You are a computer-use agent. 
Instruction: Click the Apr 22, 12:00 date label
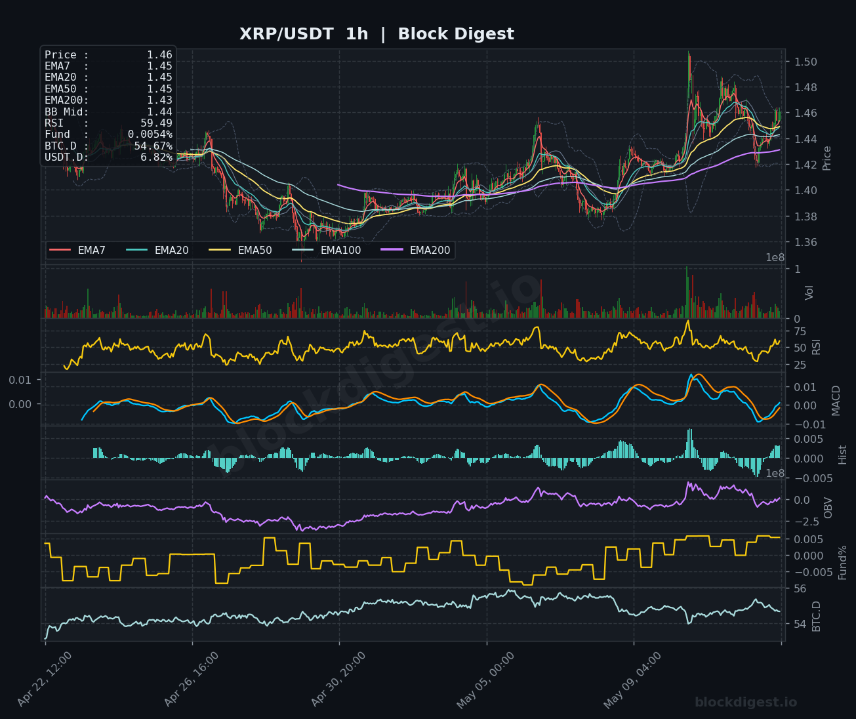(x=45, y=679)
